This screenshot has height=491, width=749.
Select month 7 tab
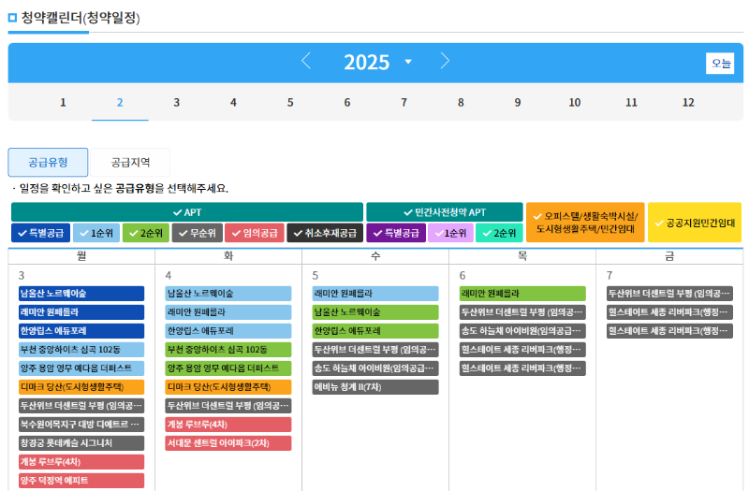[x=404, y=103]
